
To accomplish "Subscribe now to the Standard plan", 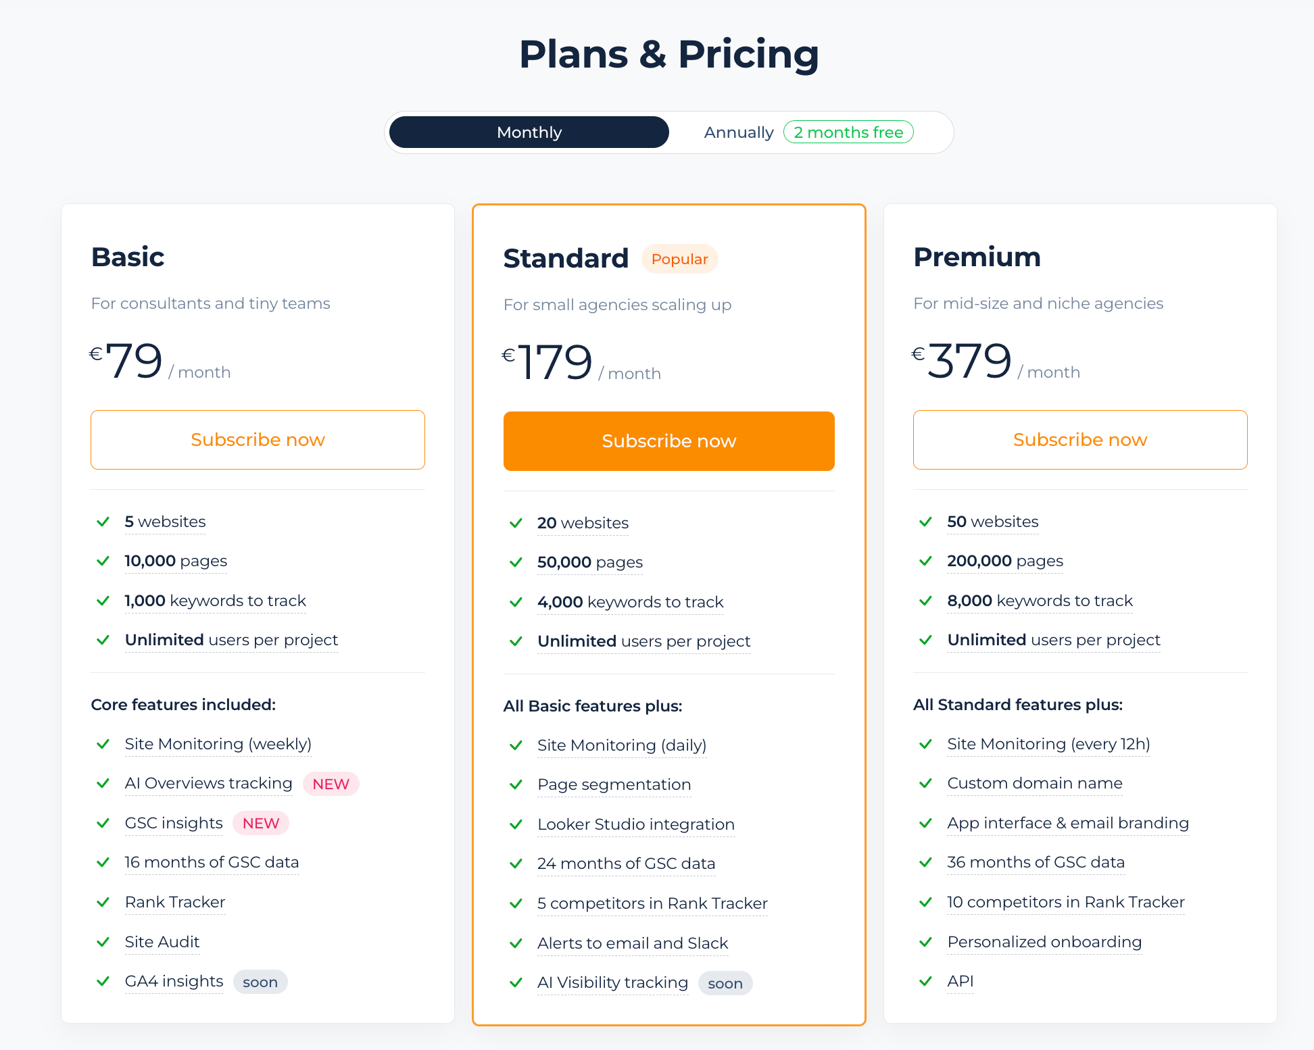I will coord(668,441).
